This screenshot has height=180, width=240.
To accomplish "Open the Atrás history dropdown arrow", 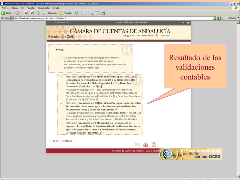I will [x=13, y=13].
